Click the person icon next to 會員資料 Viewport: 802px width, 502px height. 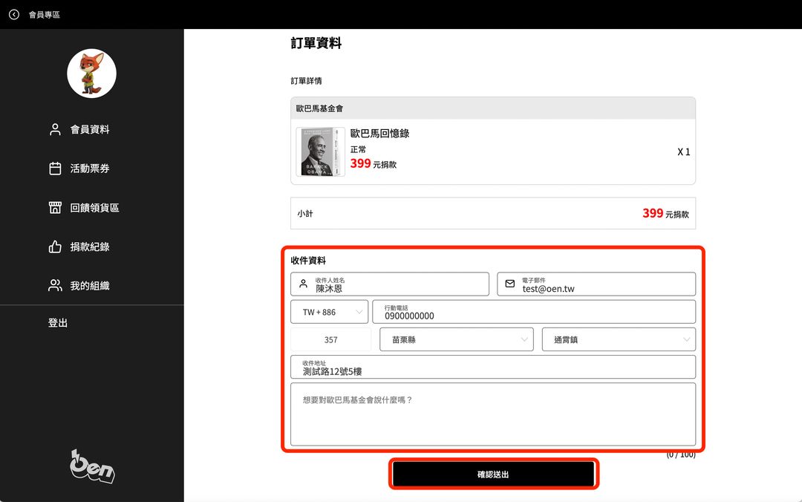click(55, 129)
